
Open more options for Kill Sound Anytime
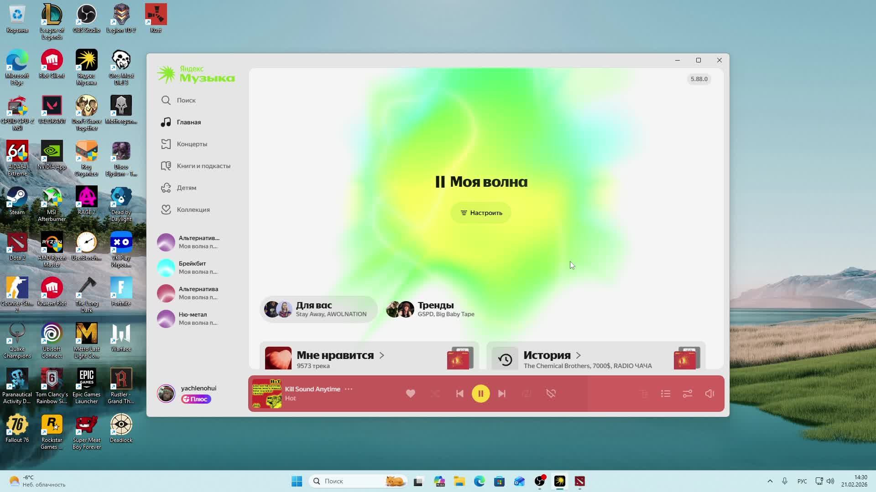(x=349, y=389)
